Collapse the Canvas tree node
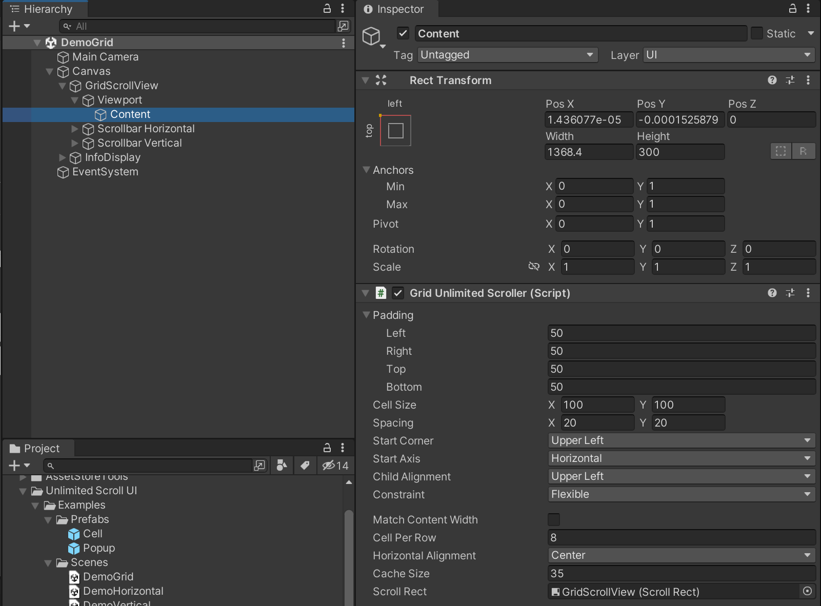The image size is (821, 606). (49, 71)
